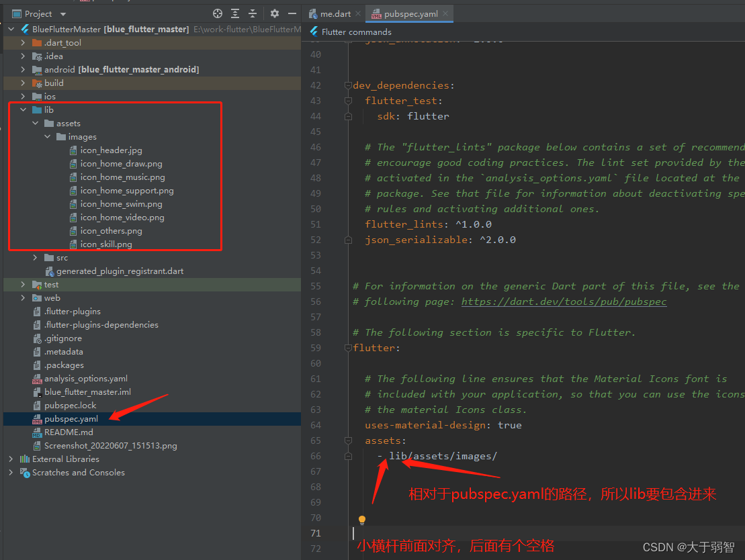Fold the flutter_test block in gutter
The height and width of the screenshot is (560, 745).
coord(348,101)
